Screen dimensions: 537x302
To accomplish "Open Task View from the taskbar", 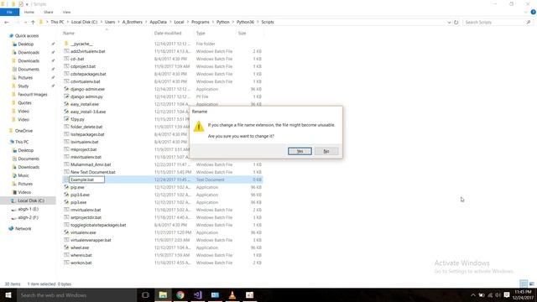I will point(145,294).
